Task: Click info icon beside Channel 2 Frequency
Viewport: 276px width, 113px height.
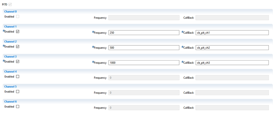Action: tap(93, 47)
